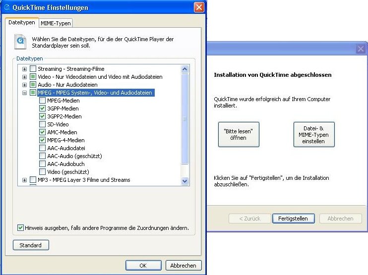The width and height of the screenshot is (368, 275).
Task: Select the 3GPP2-Medien label
Action: 64,116
